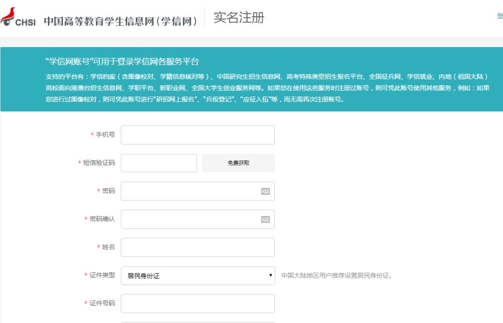This screenshot has width=503, height=323.
Task: Focus the 密码确认 field
Action: tap(197, 219)
